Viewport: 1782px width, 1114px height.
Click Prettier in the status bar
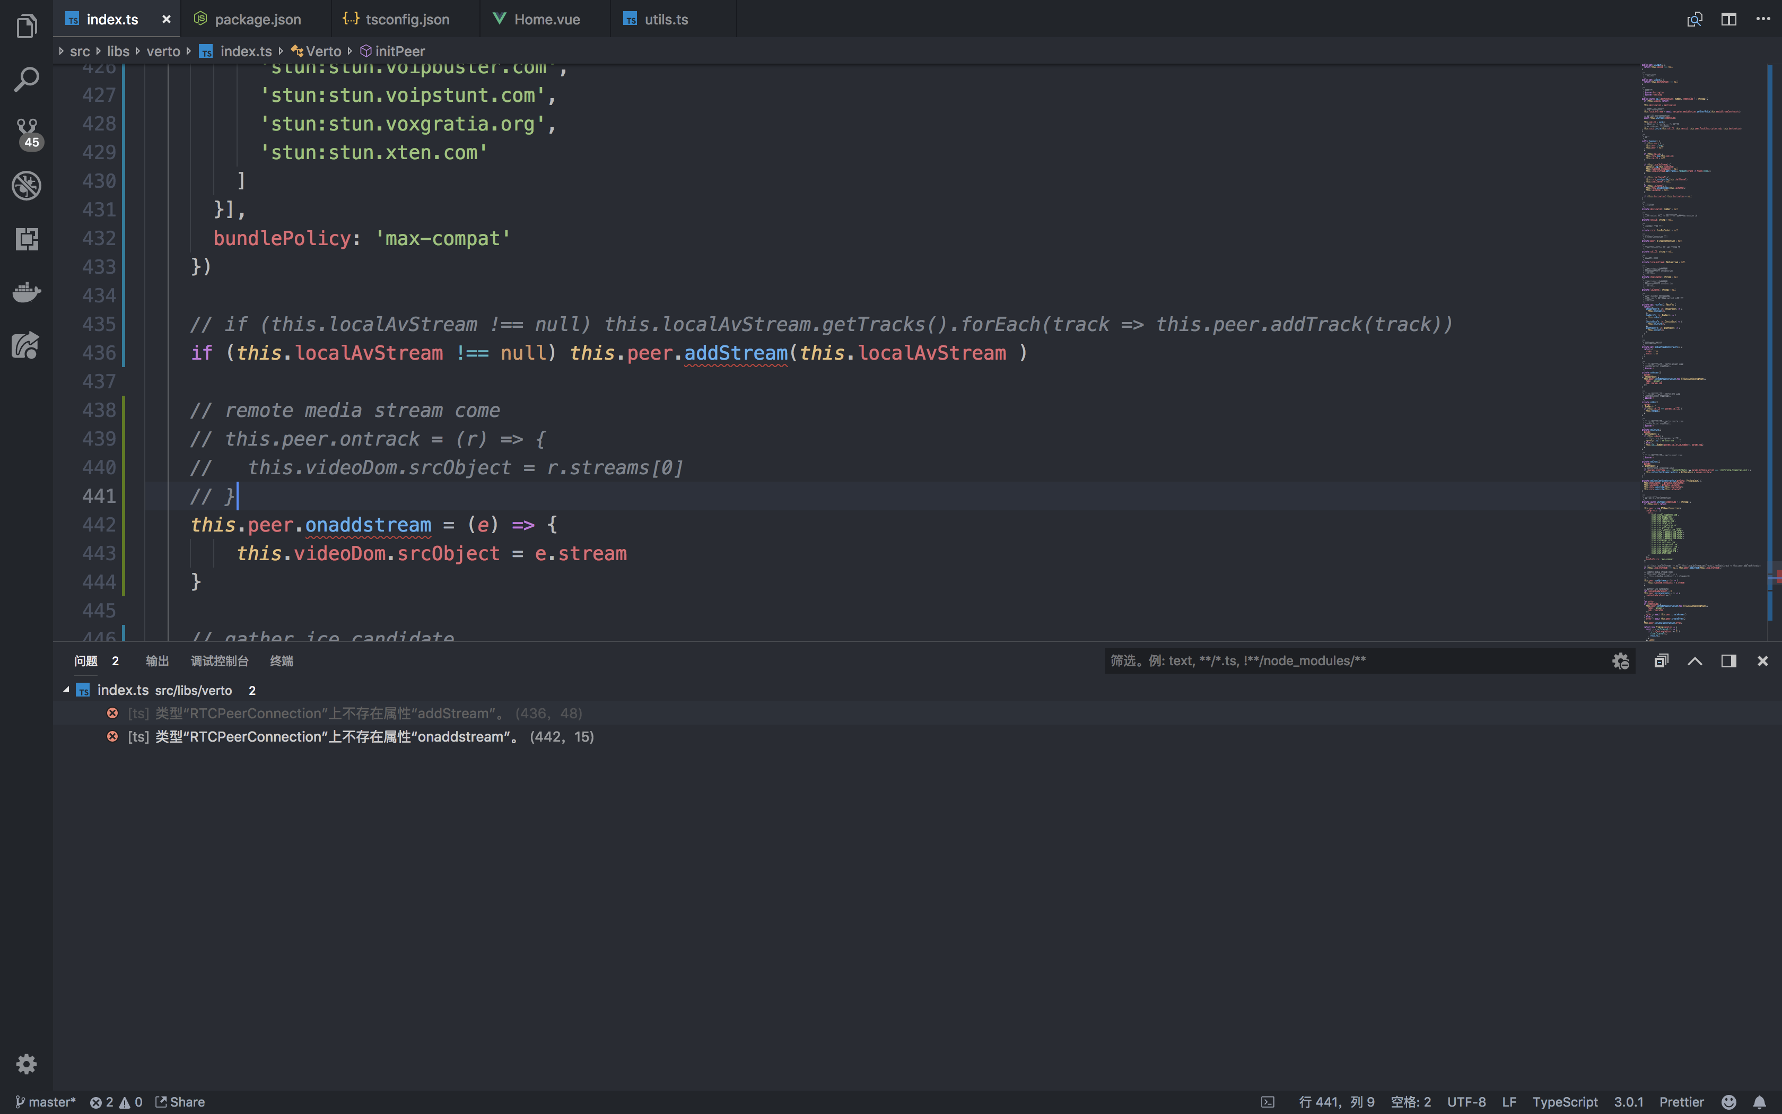click(1681, 1101)
